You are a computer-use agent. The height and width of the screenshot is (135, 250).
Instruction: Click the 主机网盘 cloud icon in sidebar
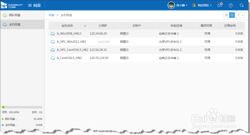[5, 24]
